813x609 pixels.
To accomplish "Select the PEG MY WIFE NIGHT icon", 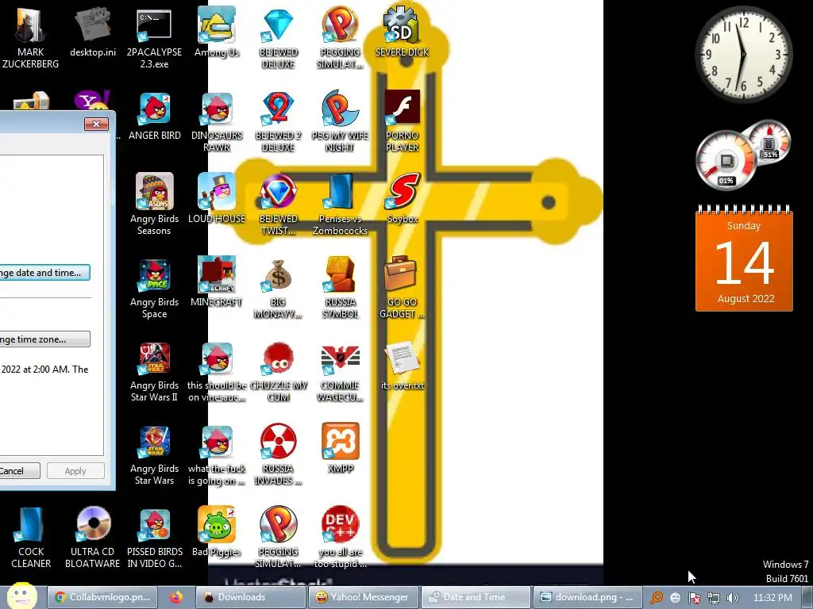I will pyautogui.click(x=340, y=121).
